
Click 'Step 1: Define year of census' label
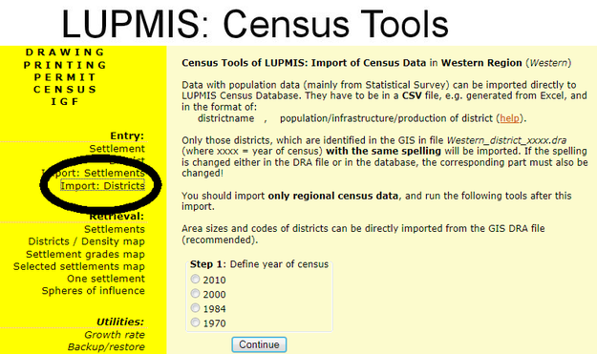click(259, 264)
